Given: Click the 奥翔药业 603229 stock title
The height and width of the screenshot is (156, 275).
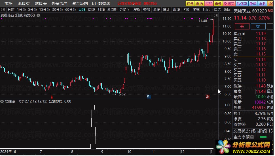Looking at the screenshot, I should coord(250,11).
